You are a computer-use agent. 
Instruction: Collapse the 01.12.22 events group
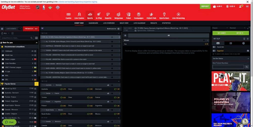pyautogui.click(x=119, y=118)
